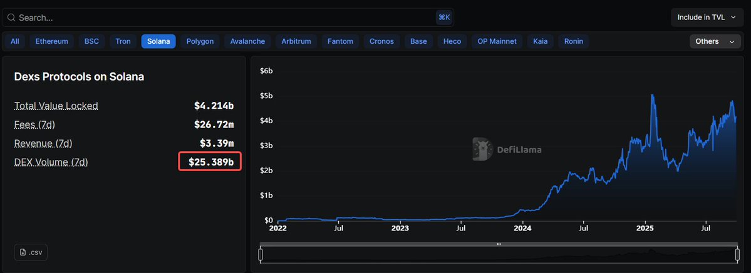Select the Solana chain tab
751x273 pixels.
pos(158,41)
